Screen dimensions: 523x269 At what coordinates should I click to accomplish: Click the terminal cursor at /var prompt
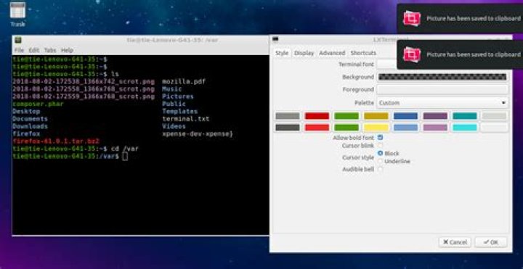coord(125,157)
